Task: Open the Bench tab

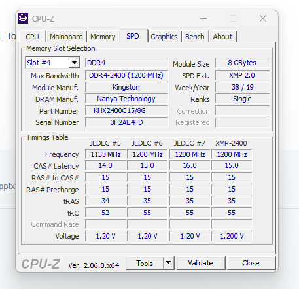Action: pyautogui.click(x=195, y=37)
